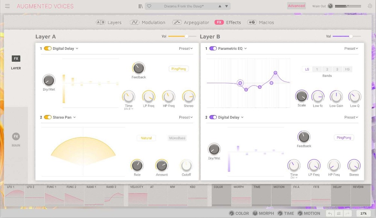Screen dimensions: 376x218
Task: Toggle the Parametric EQ on Layer B
Action: tap(212, 48)
